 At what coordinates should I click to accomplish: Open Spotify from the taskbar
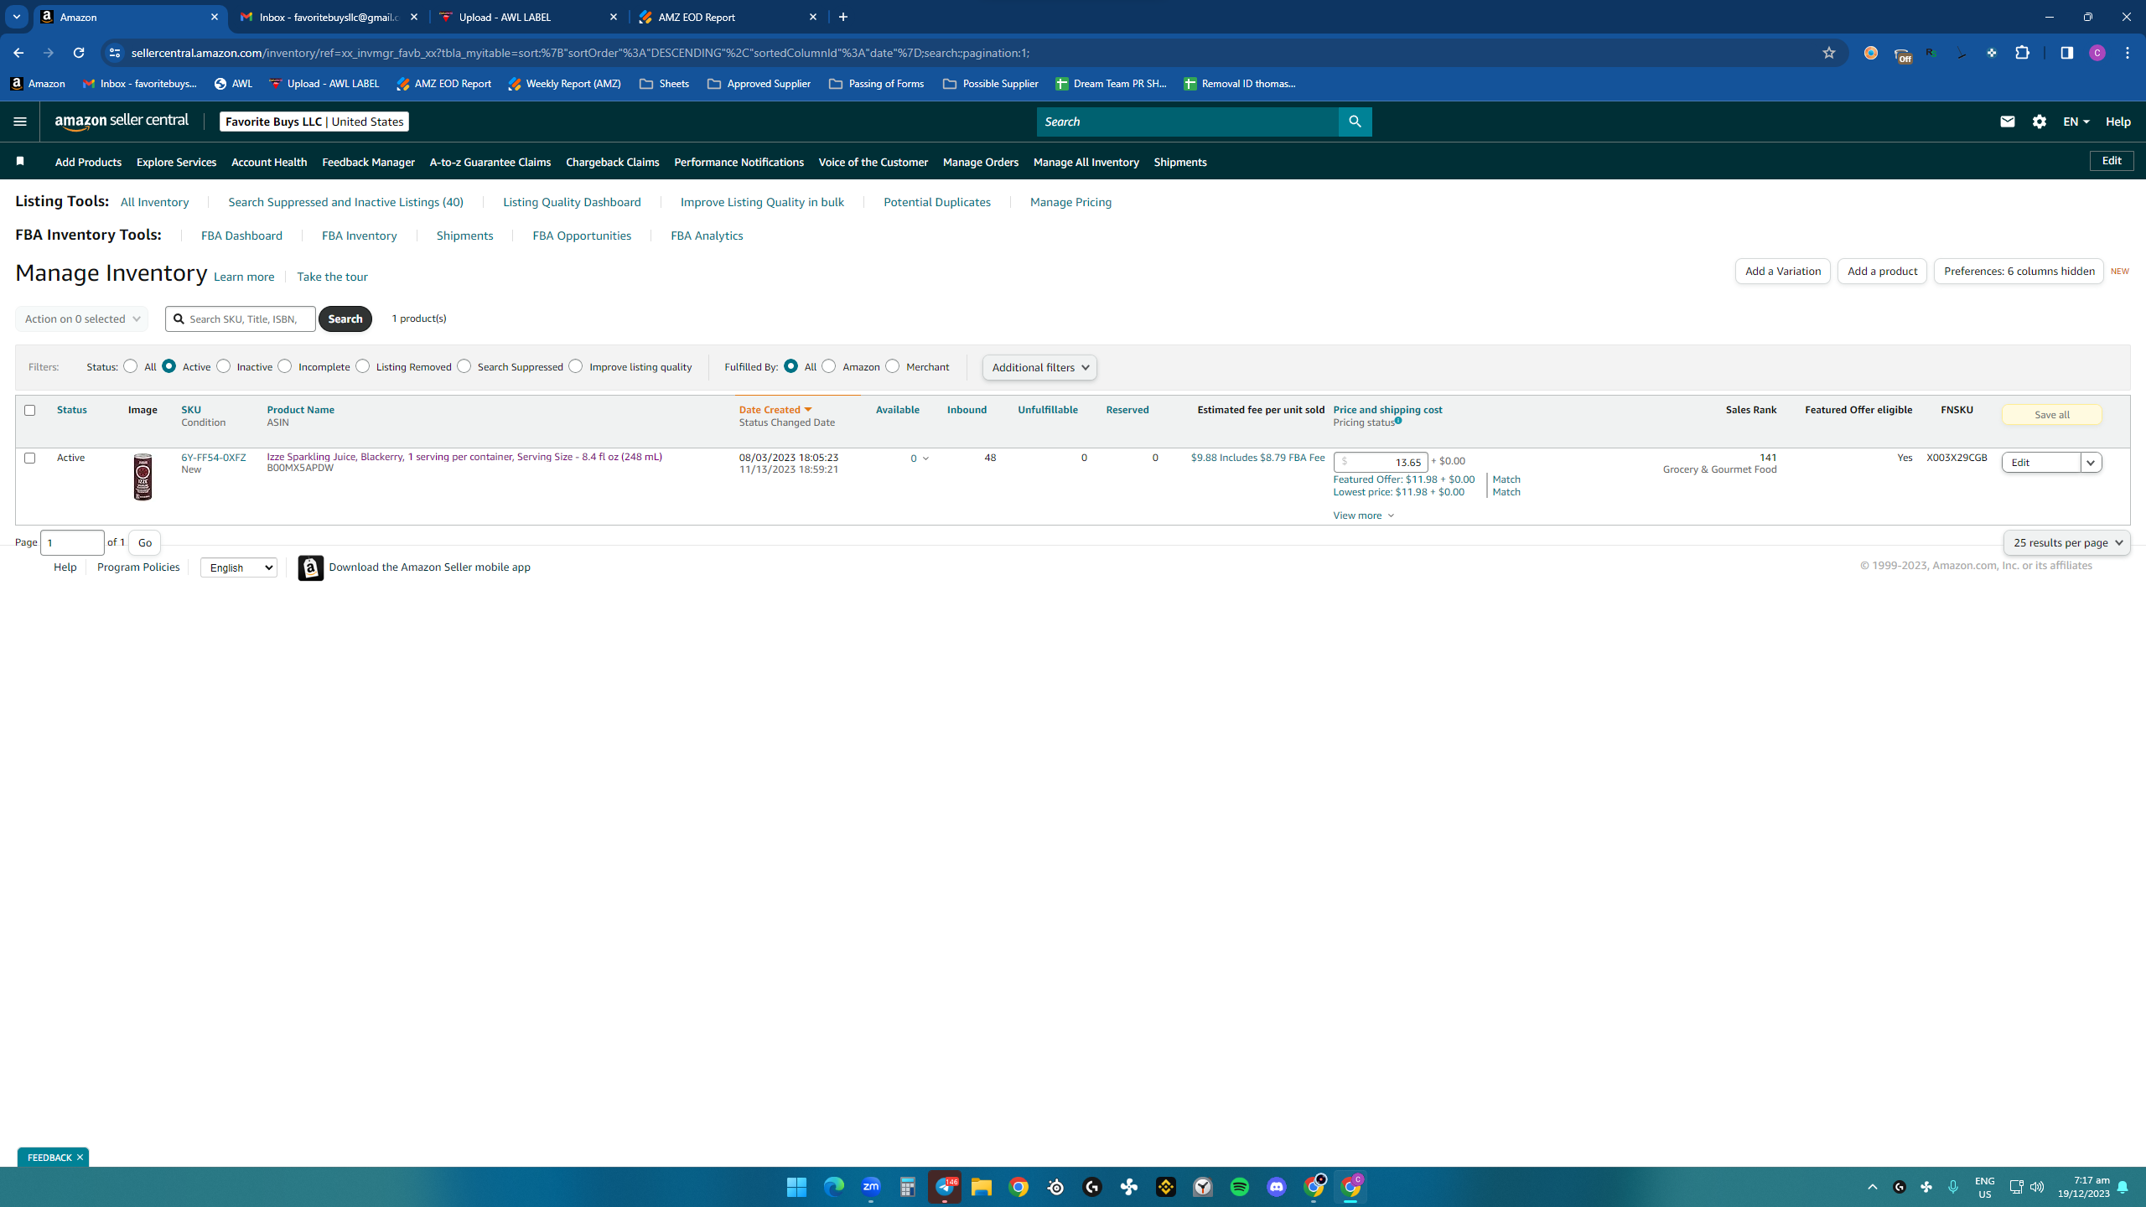click(x=1240, y=1187)
